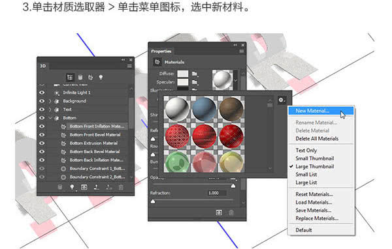Choose Load Materials from menu
The width and height of the screenshot is (392, 249).
coord(314,202)
